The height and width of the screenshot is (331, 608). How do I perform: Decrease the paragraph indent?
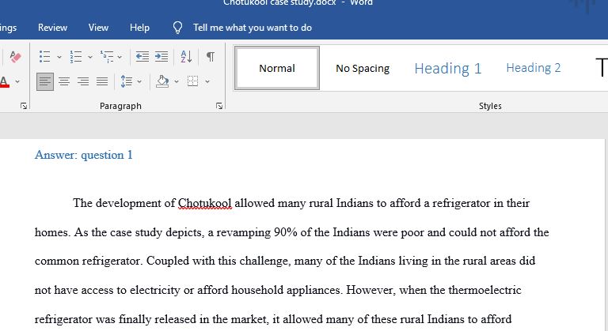click(x=142, y=57)
